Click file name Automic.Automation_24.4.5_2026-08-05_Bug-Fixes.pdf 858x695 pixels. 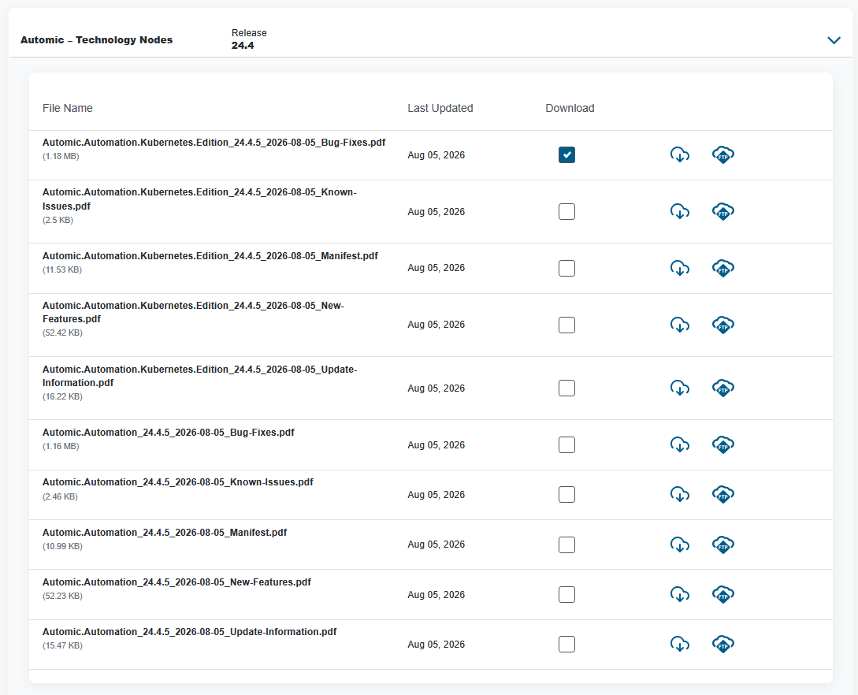tap(169, 433)
